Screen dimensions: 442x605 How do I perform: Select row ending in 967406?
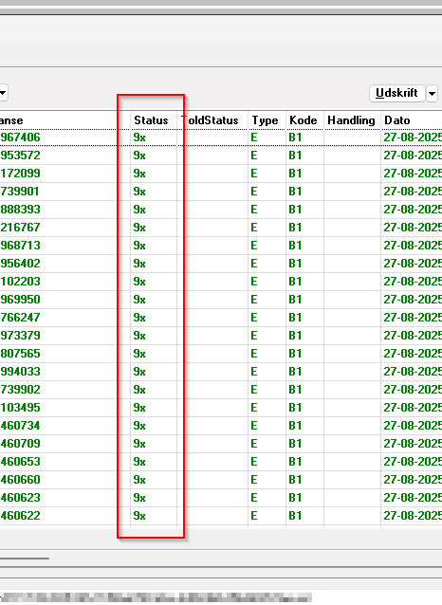221,137
